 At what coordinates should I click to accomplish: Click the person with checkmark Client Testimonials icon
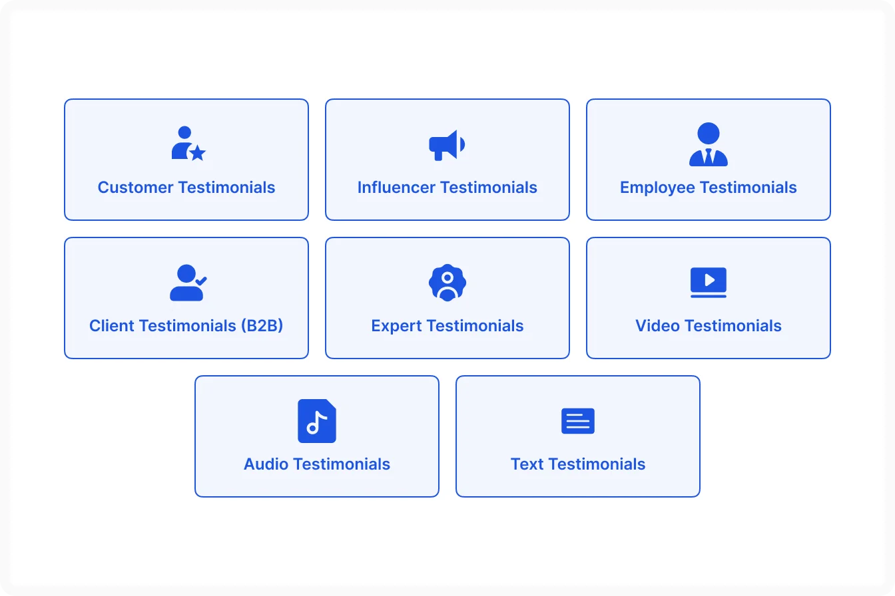(x=186, y=282)
